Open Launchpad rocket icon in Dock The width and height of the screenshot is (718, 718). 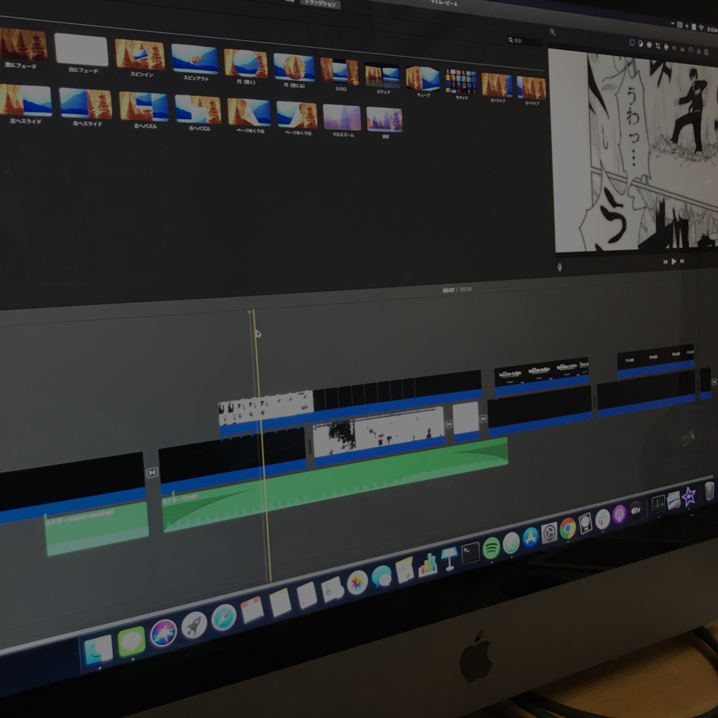click(x=194, y=625)
